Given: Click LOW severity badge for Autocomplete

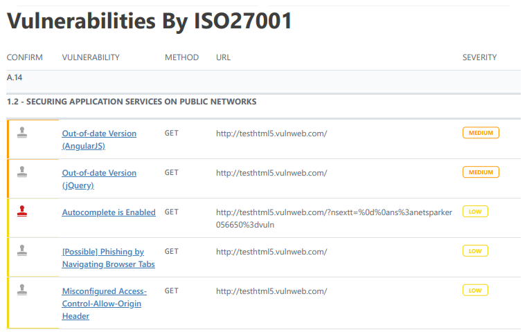Looking at the screenshot, I should click(x=475, y=212).
